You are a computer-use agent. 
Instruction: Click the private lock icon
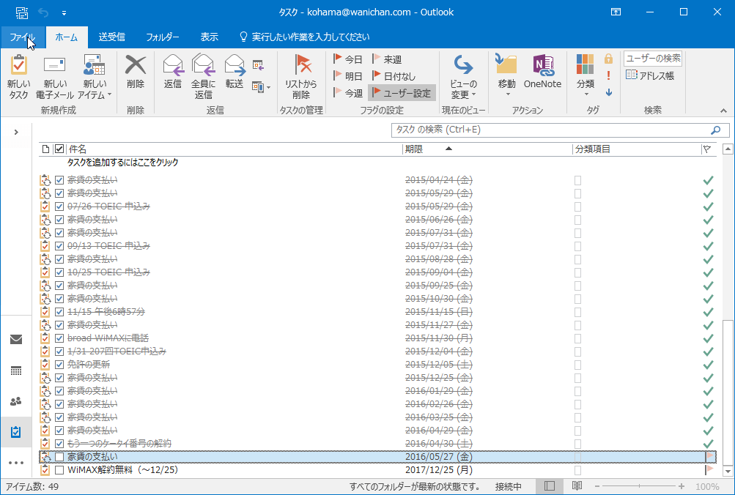click(x=608, y=59)
